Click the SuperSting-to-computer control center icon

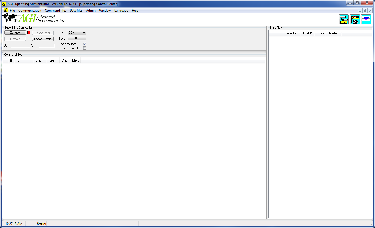355,19
